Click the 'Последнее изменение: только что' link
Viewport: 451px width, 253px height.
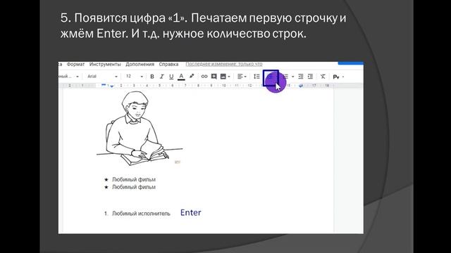(224, 64)
